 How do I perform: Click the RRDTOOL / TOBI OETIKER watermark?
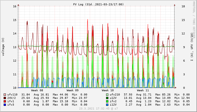coord(194,20)
